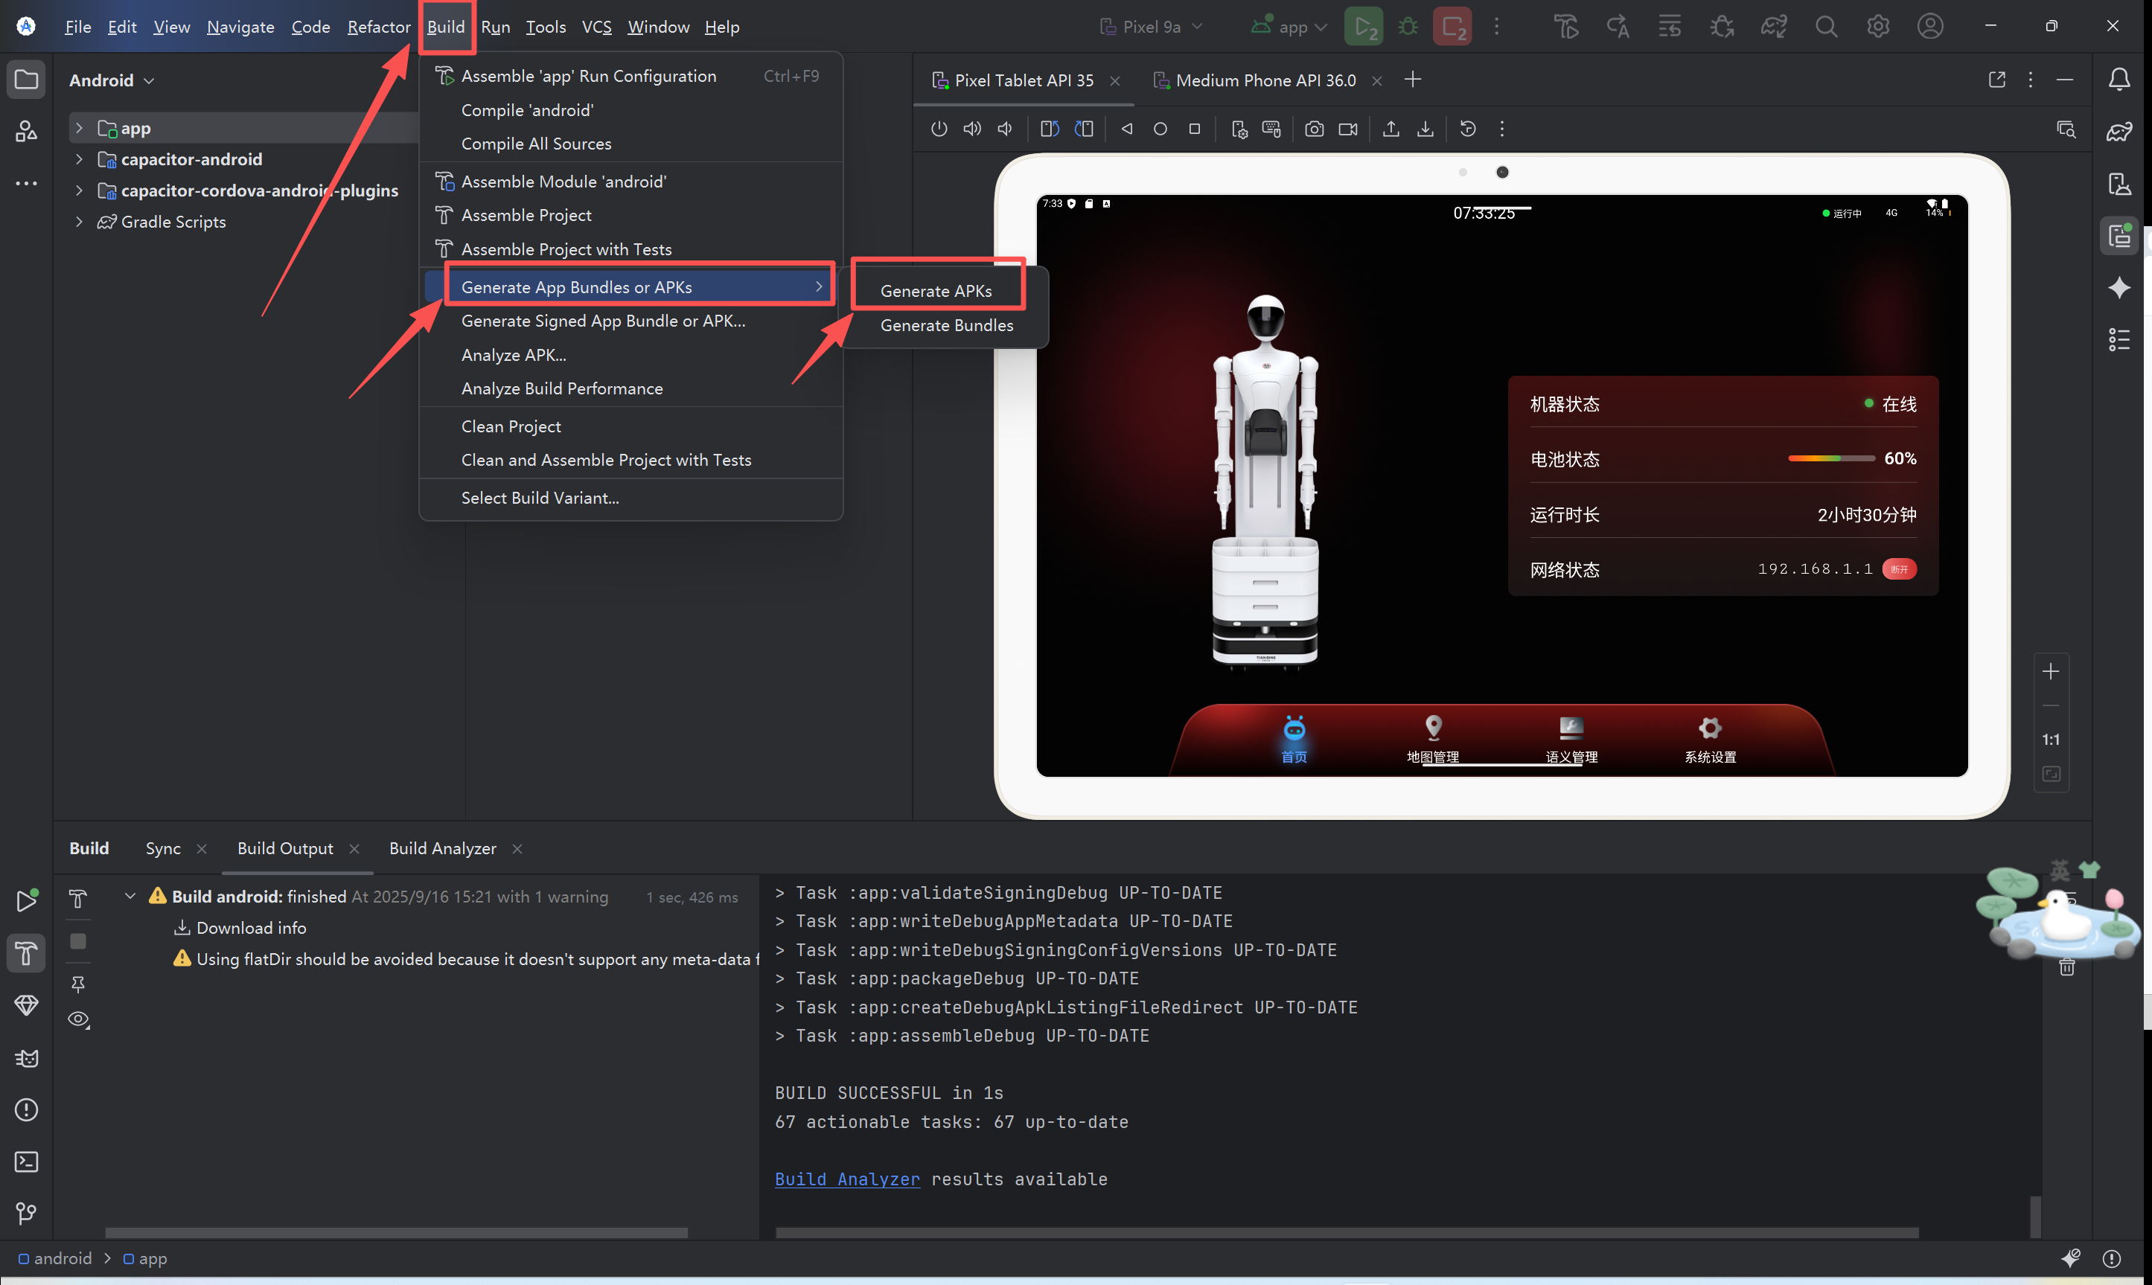
Task: Toggle the pin tab icon in the Build panel
Action: (78, 984)
